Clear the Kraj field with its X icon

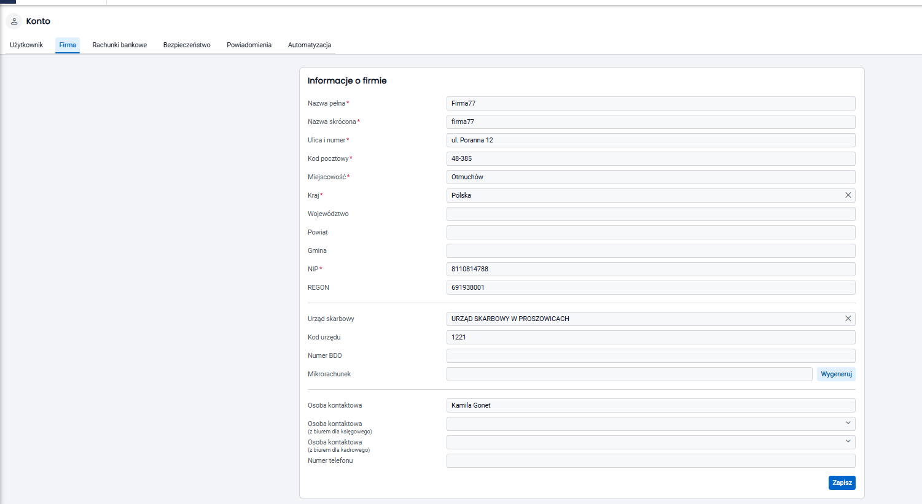[848, 195]
